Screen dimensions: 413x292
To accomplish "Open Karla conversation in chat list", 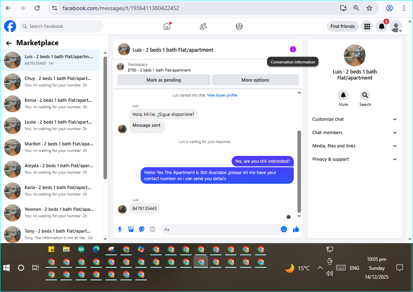I will tap(51, 191).
